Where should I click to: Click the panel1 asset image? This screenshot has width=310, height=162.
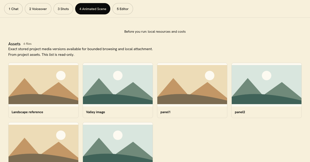[192, 85]
